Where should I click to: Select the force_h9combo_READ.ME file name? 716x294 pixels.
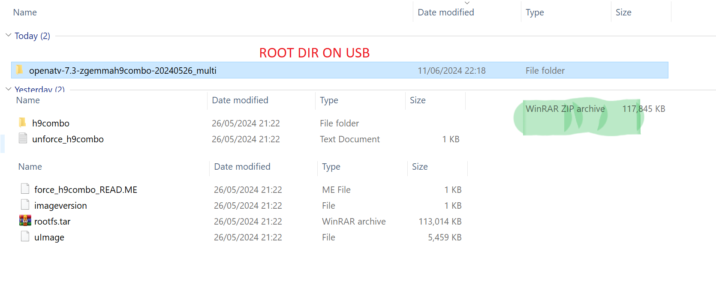(x=86, y=190)
